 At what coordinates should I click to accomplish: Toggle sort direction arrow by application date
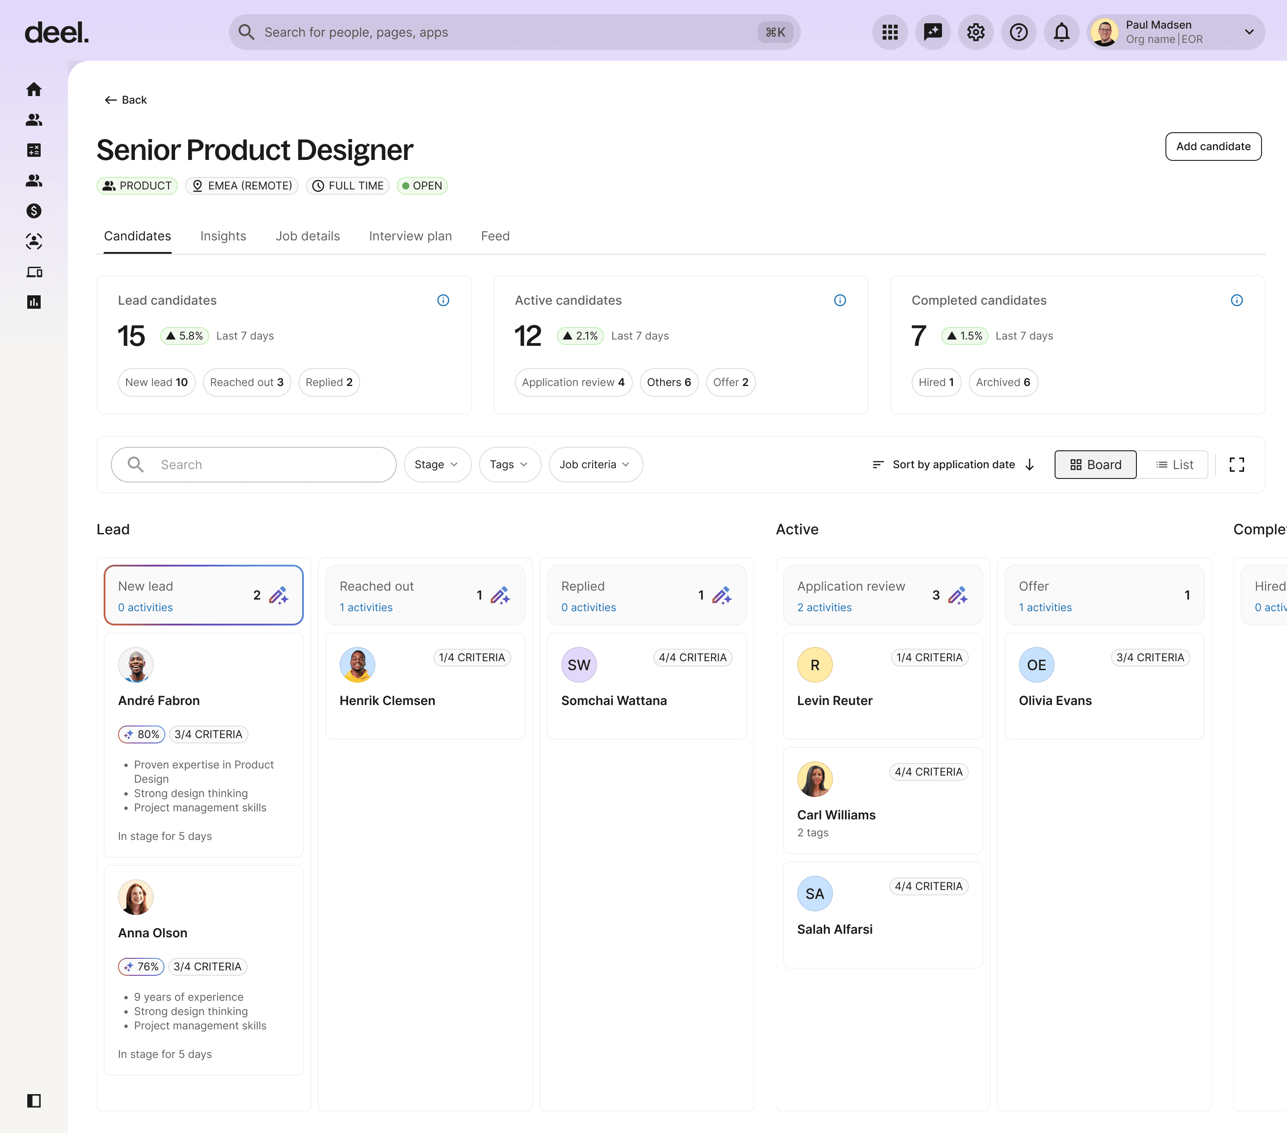1030,465
